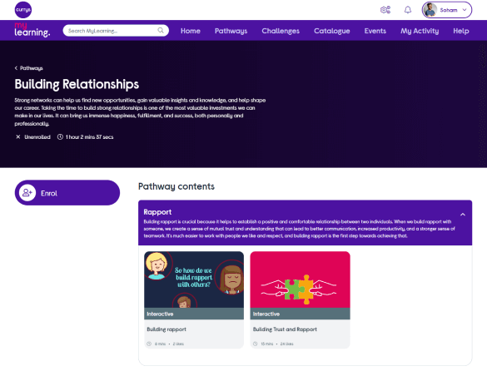
Task: Open the Challenges page
Action: 281,31
